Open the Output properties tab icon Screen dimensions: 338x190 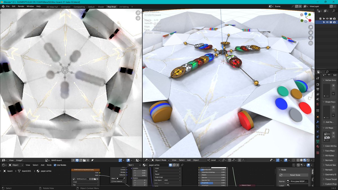318,89
